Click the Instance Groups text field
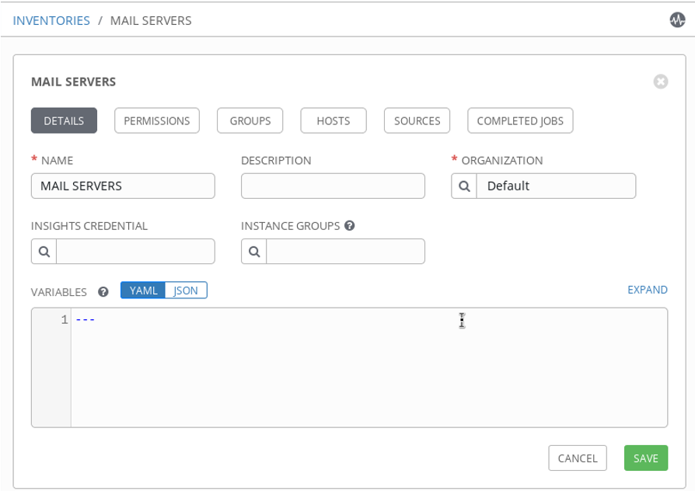This screenshot has width=695, height=491. click(346, 252)
